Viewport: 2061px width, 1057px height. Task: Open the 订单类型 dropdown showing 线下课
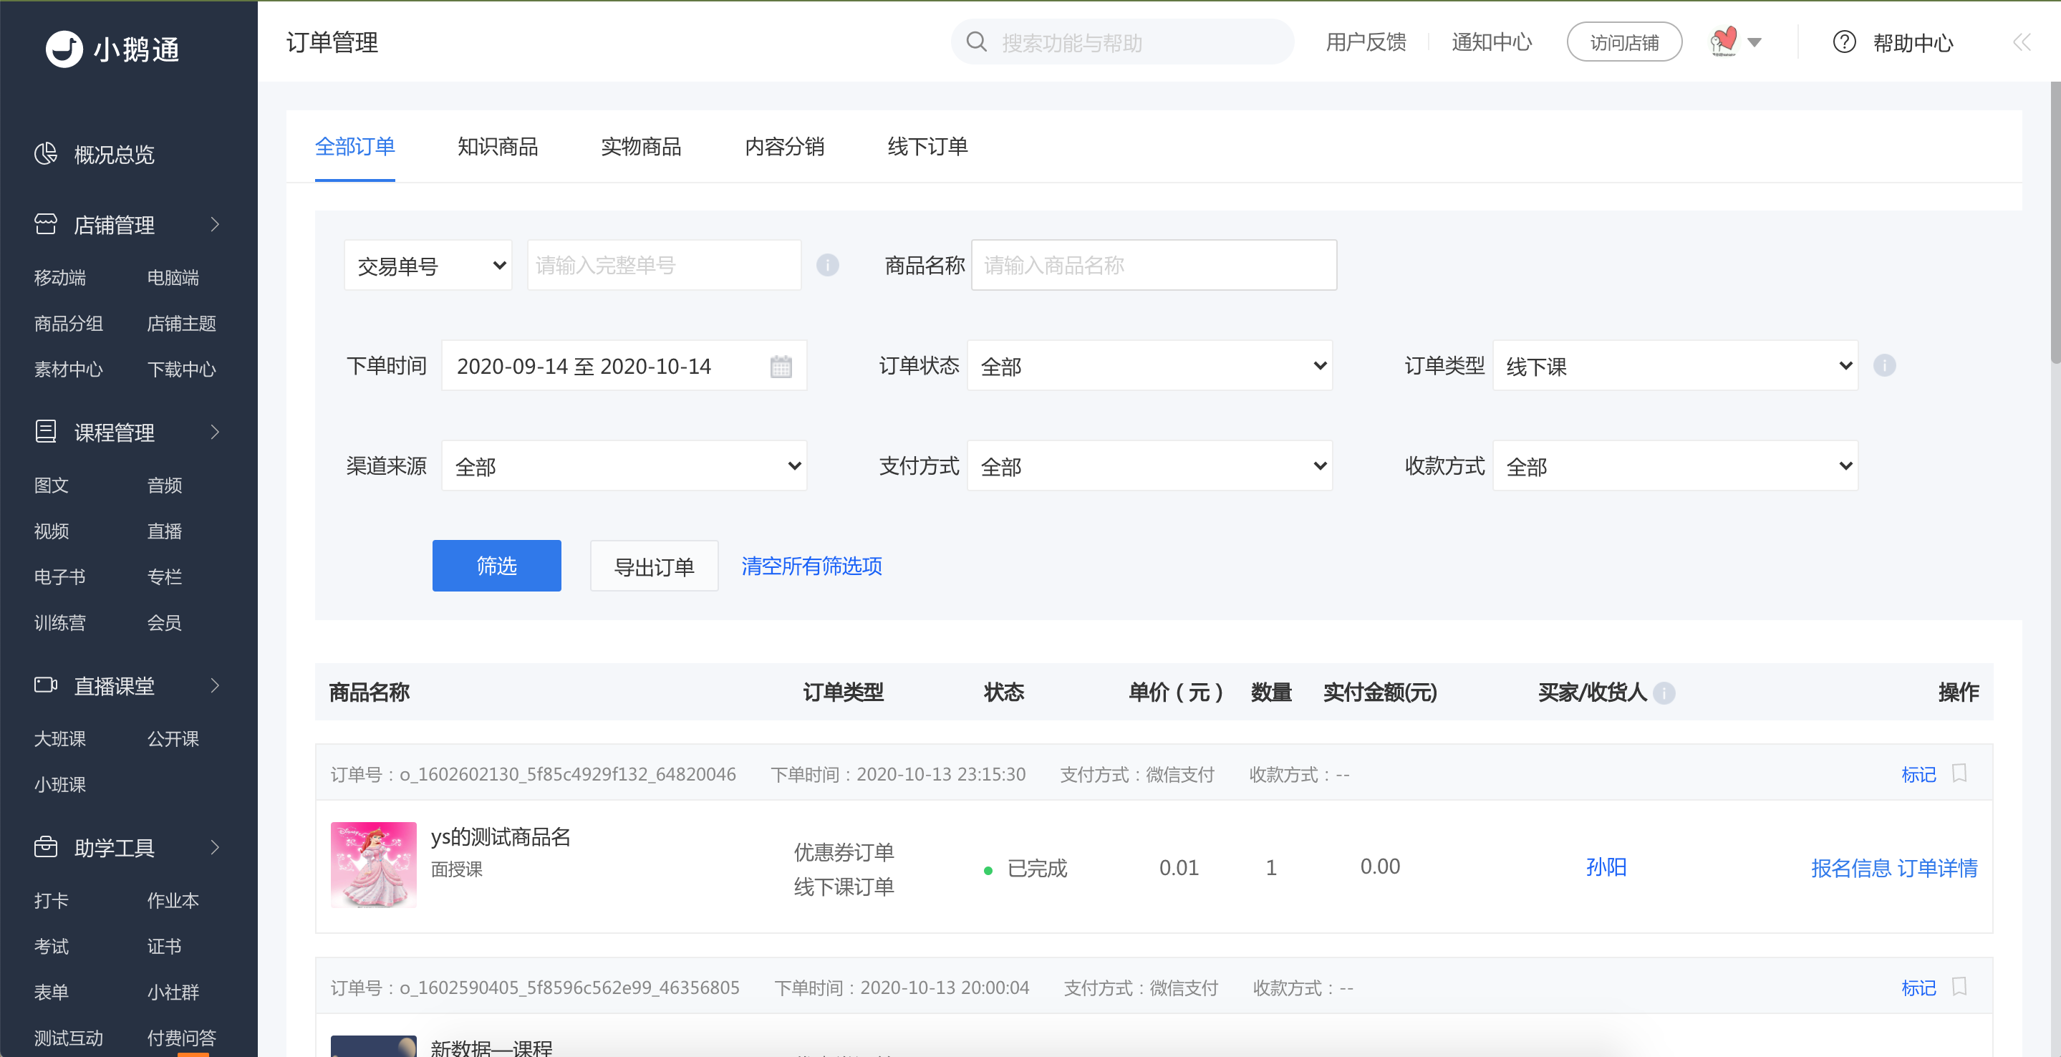1675,366
